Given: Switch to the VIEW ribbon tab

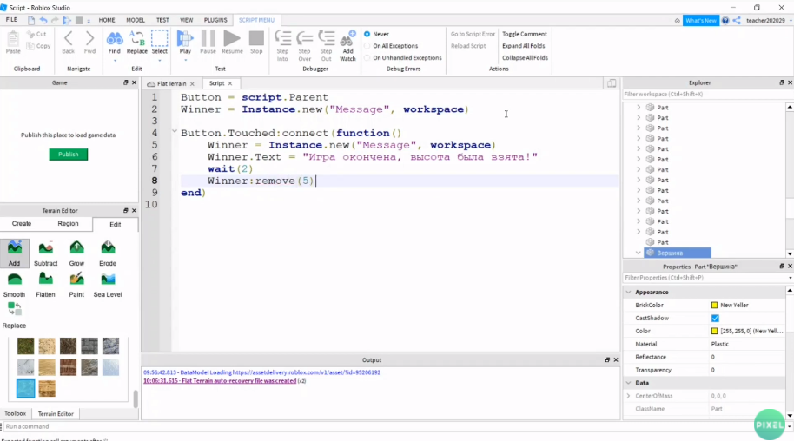Looking at the screenshot, I should click(187, 20).
